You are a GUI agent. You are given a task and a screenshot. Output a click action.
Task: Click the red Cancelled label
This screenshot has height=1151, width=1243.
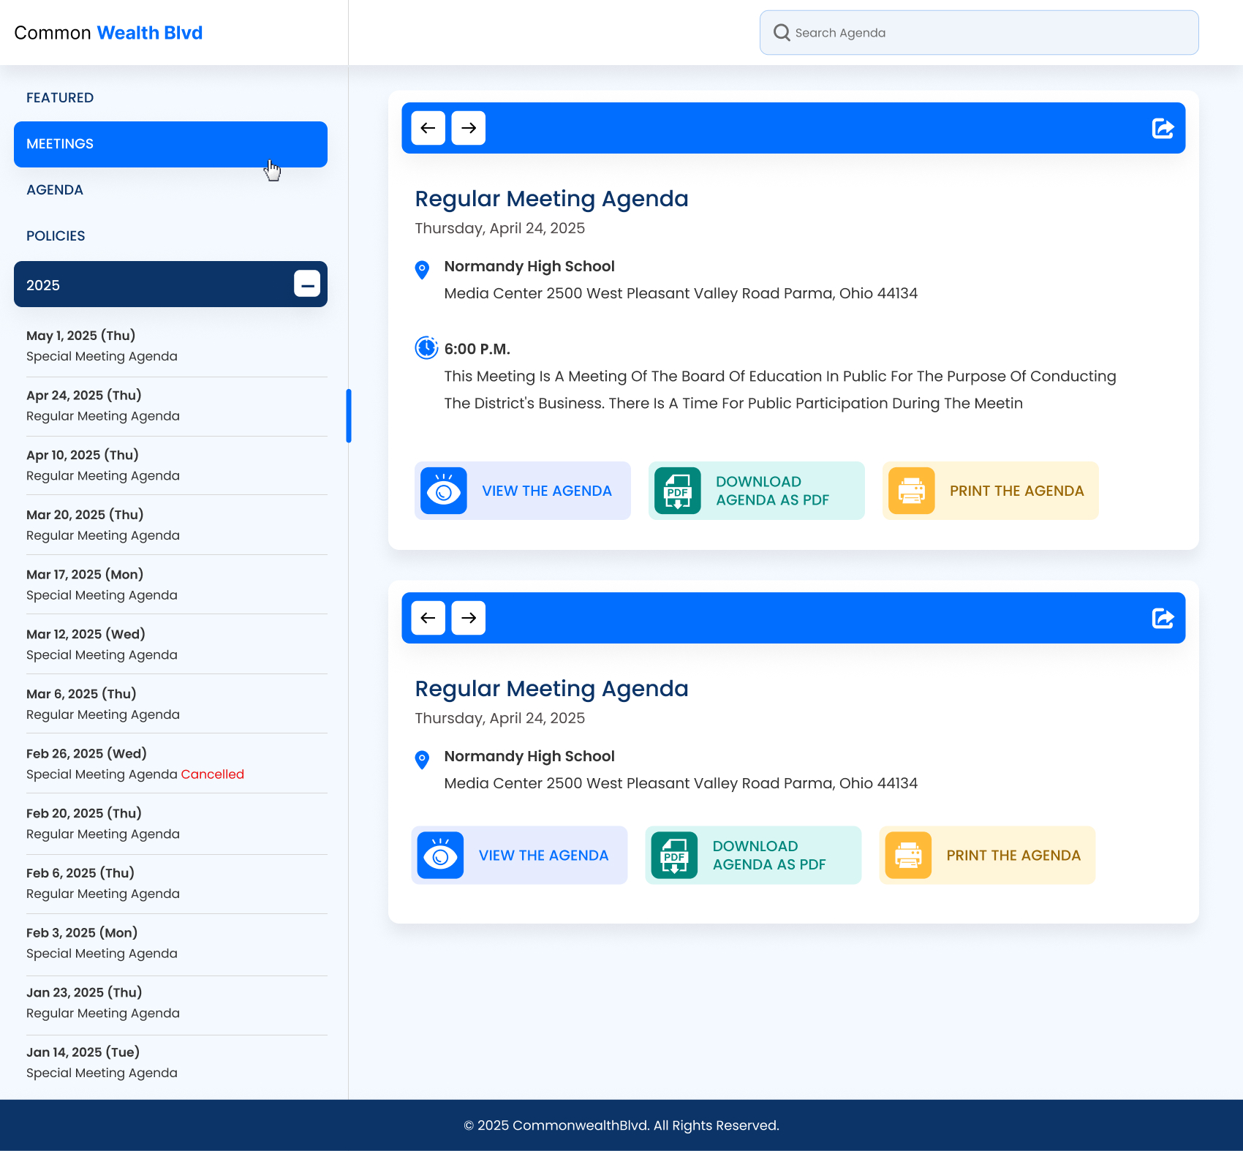click(x=213, y=774)
